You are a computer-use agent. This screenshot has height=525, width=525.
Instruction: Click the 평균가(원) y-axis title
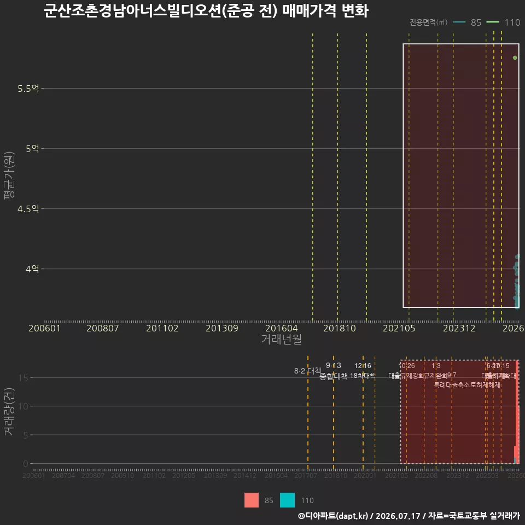9,176
